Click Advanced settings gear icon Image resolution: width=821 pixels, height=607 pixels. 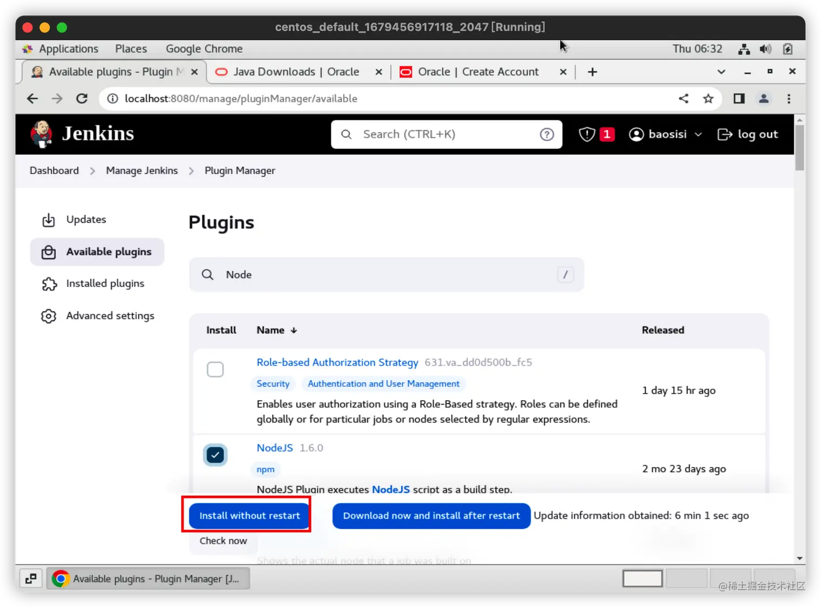coord(49,316)
